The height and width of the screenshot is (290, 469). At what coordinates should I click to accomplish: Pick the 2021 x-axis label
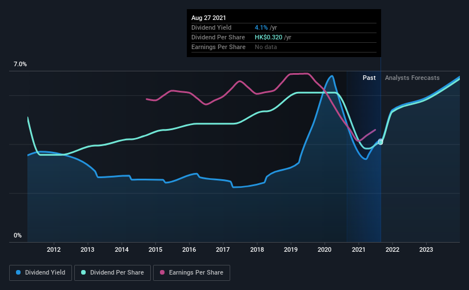(359, 249)
